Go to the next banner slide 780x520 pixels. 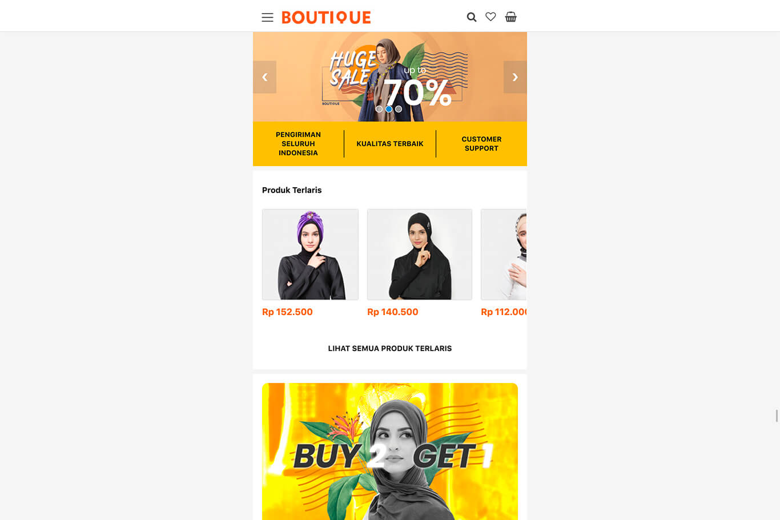click(x=515, y=77)
